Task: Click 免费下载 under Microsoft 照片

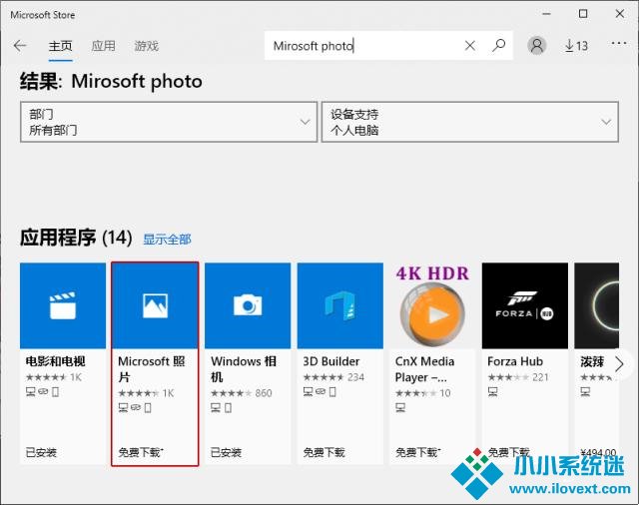Action: click(140, 452)
